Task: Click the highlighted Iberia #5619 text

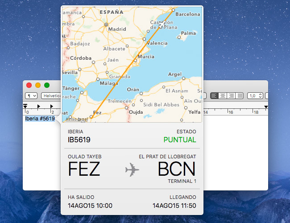Action: pyautogui.click(x=40, y=119)
